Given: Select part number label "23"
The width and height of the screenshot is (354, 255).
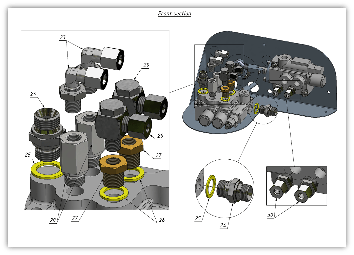Looking at the screenshot, I should [x=63, y=37].
